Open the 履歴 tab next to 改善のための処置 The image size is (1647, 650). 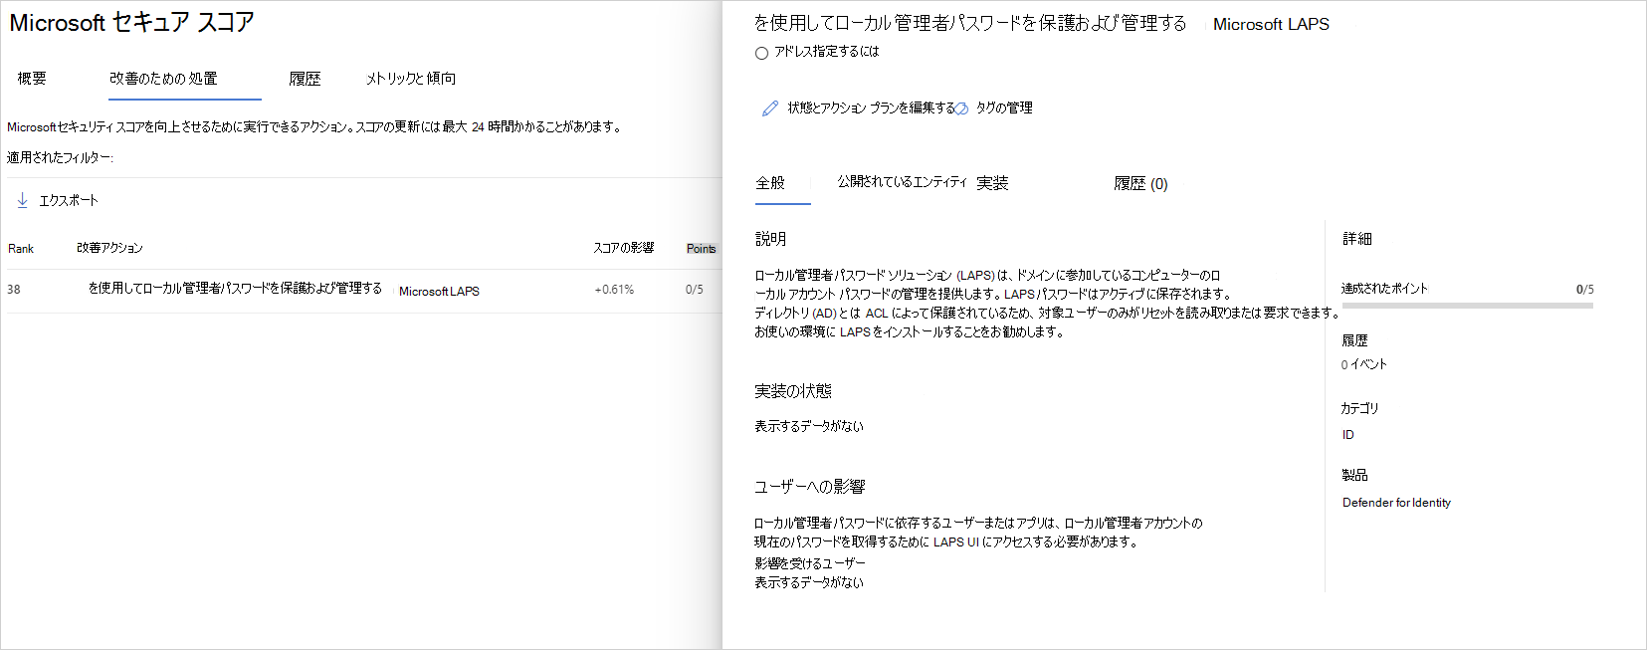coord(305,79)
